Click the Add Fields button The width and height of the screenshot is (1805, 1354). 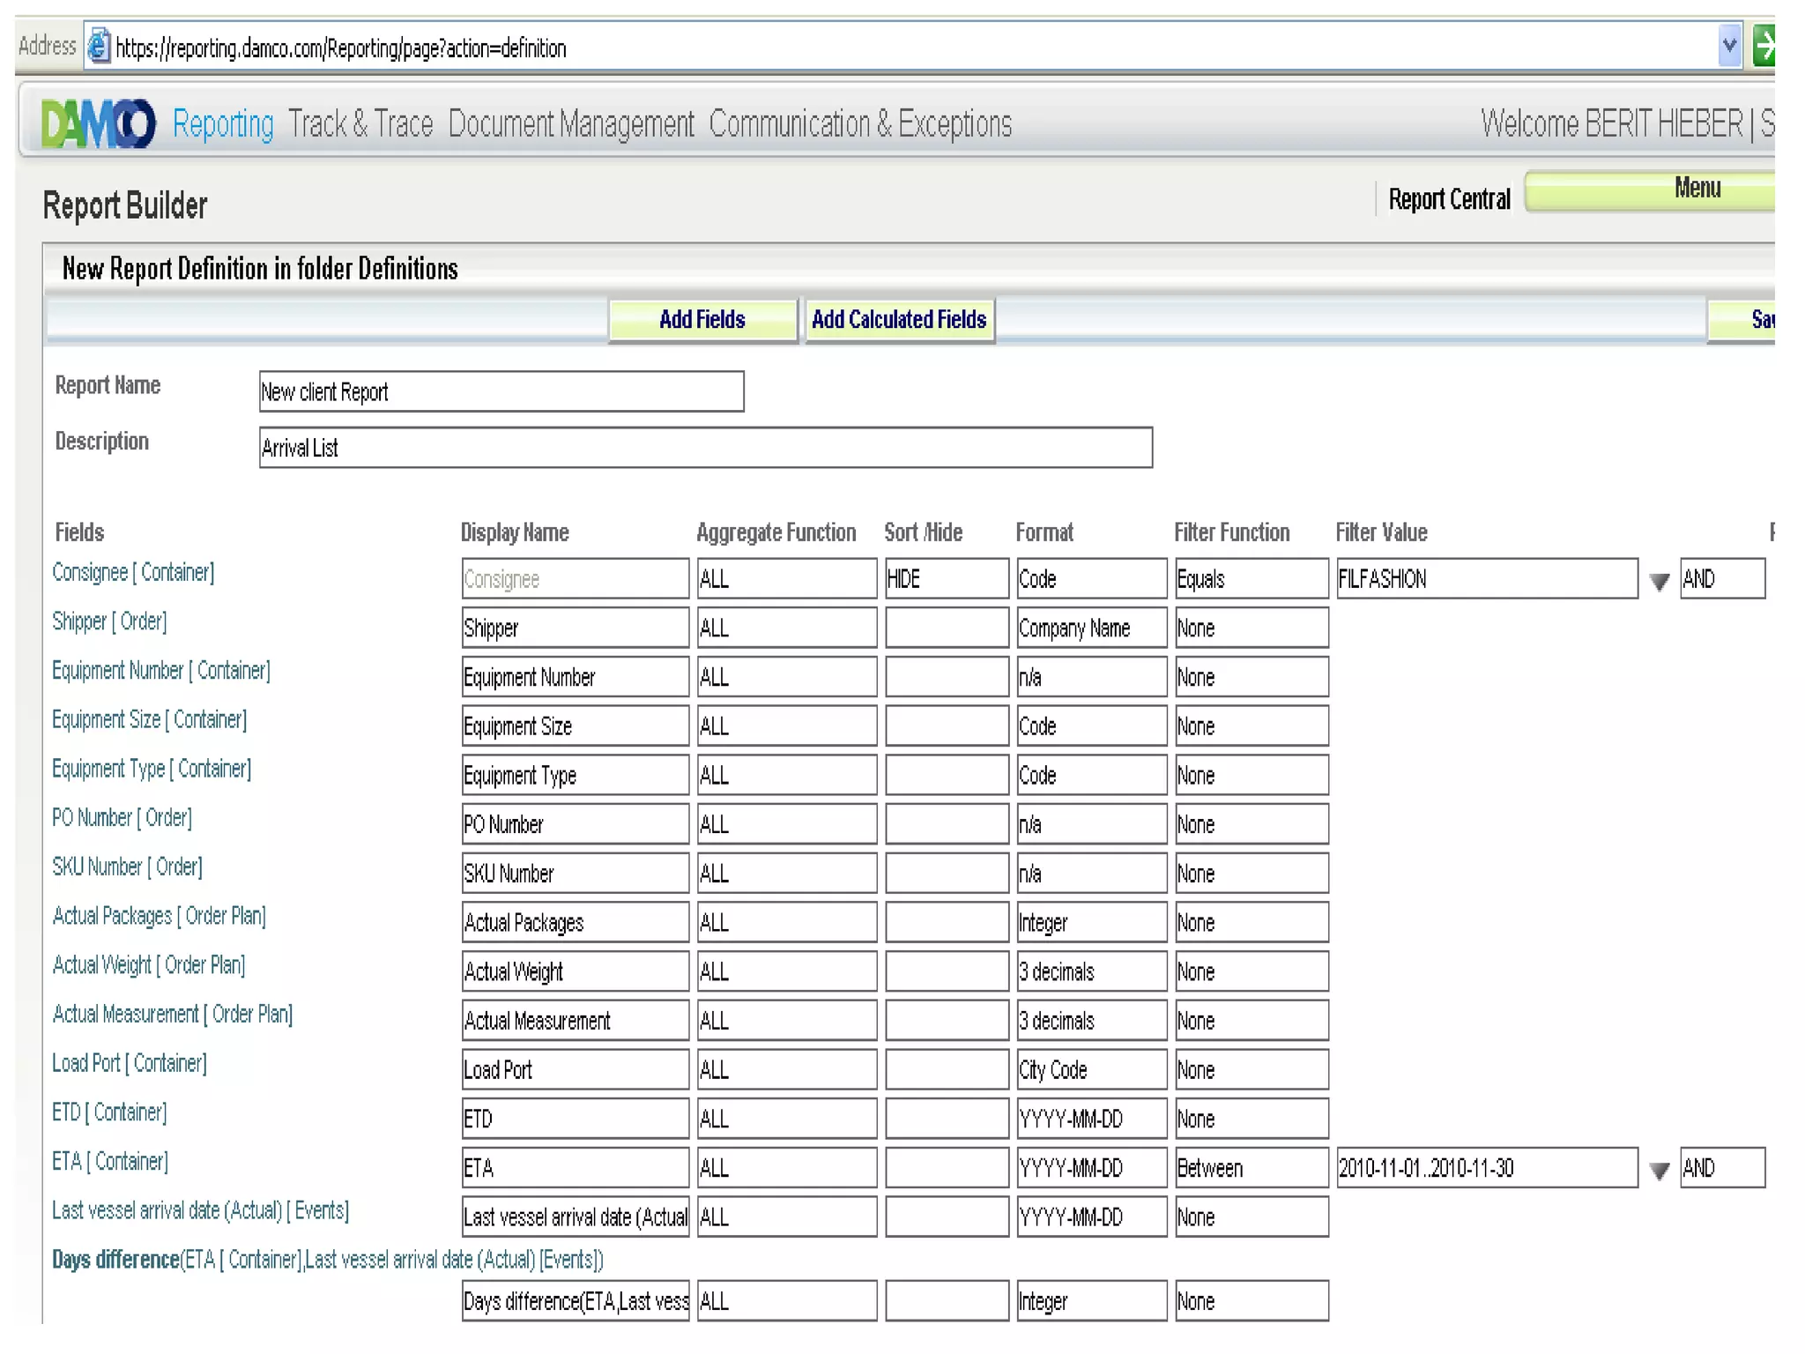tap(702, 320)
